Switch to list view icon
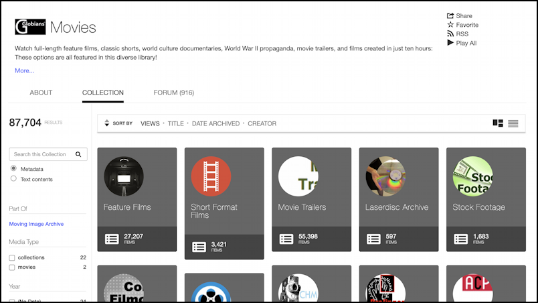Image resolution: width=538 pixels, height=303 pixels. click(x=513, y=123)
